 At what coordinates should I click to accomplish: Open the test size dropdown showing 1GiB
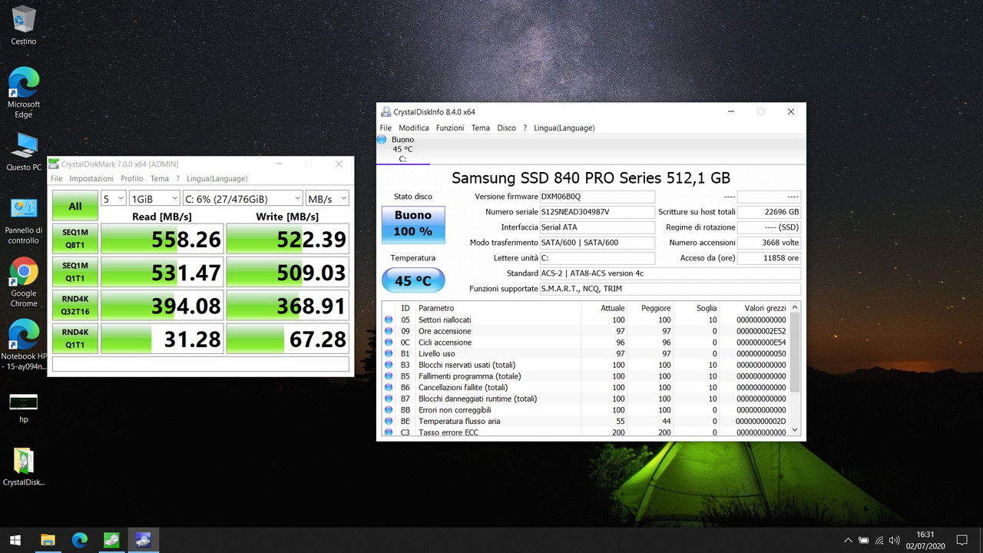tap(154, 198)
